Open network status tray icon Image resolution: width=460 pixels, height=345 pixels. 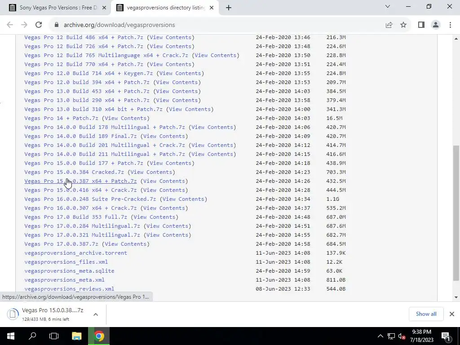(x=391, y=336)
